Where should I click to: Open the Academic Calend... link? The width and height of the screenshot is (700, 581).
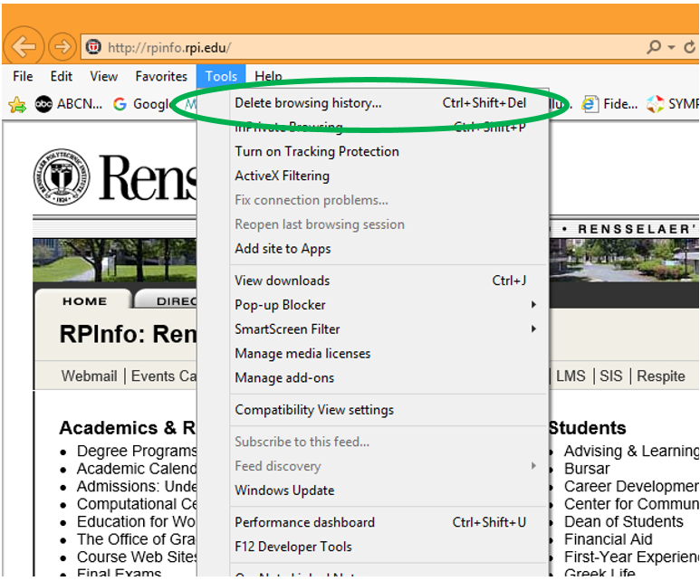pyautogui.click(x=137, y=469)
